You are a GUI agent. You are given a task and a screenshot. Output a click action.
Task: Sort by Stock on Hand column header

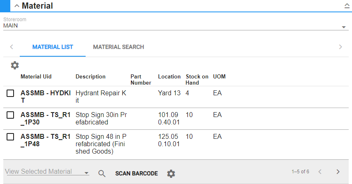(197, 79)
